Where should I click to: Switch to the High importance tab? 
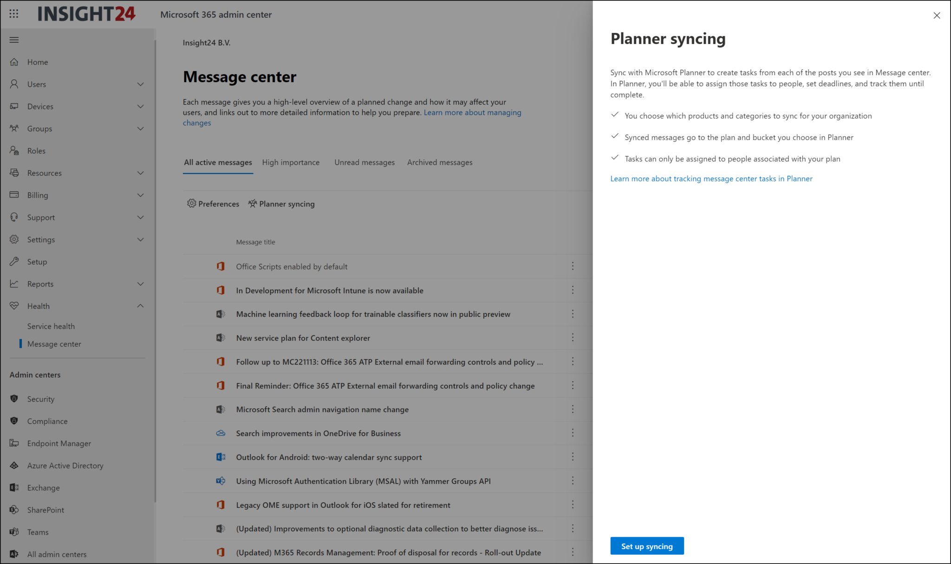click(x=291, y=162)
